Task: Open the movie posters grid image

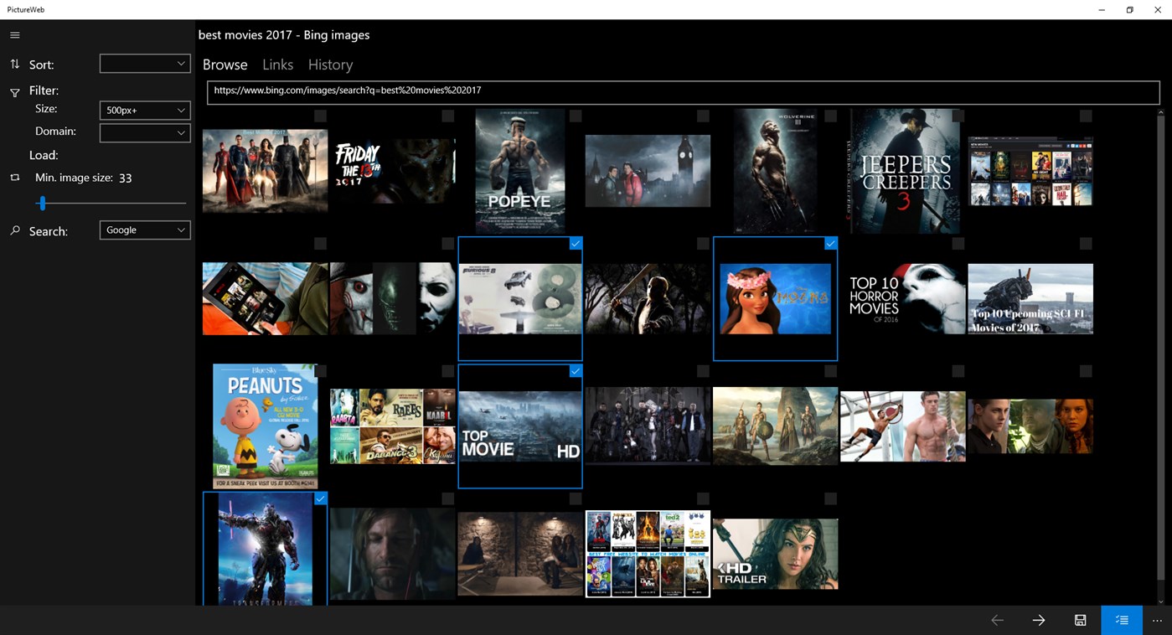Action: [648, 554]
